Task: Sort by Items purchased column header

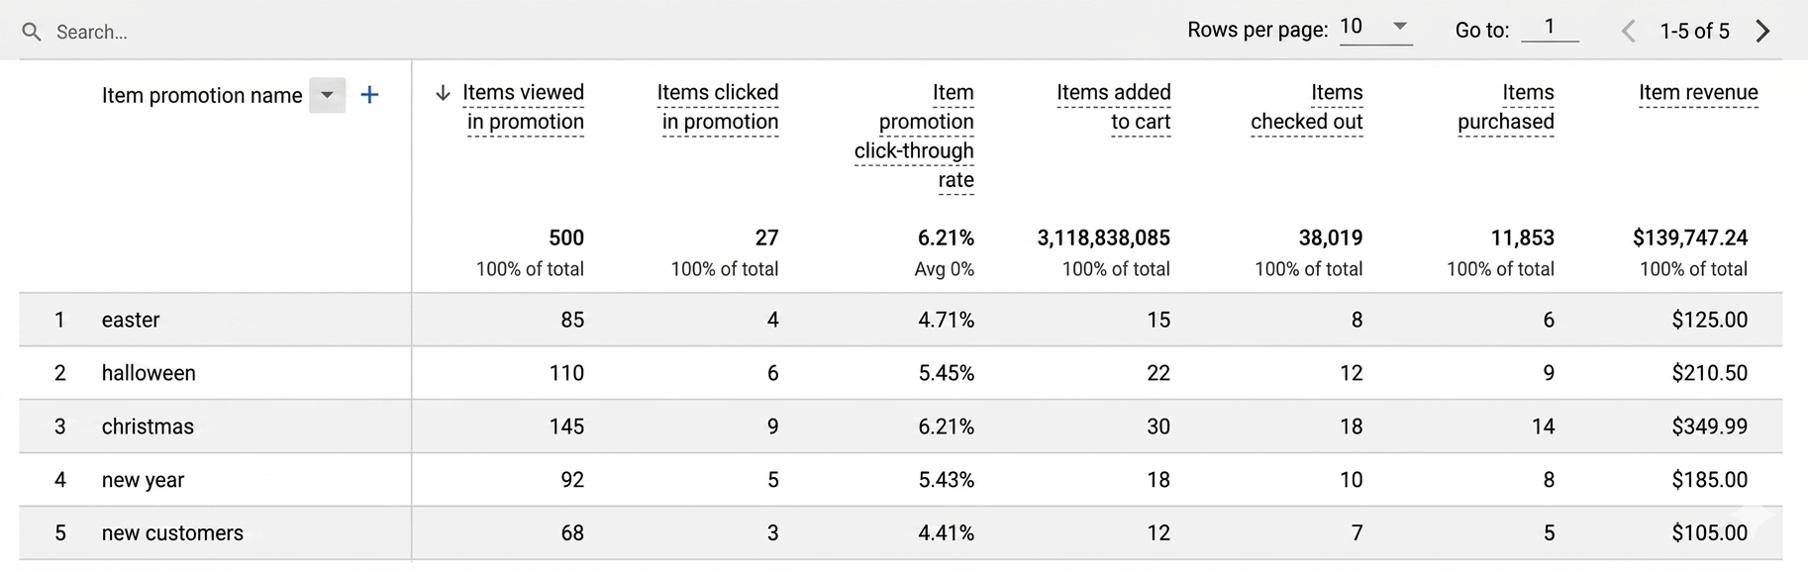Action: pos(1505,107)
